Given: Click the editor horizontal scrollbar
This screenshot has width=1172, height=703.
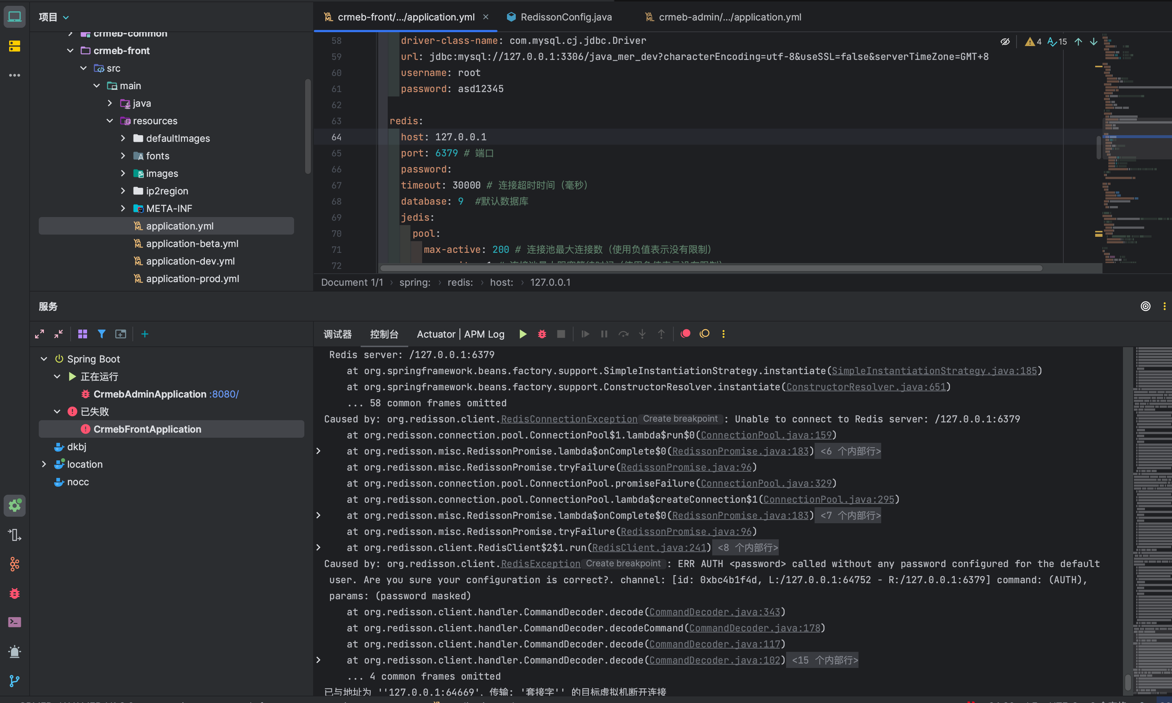Looking at the screenshot, I should (711, 268).
